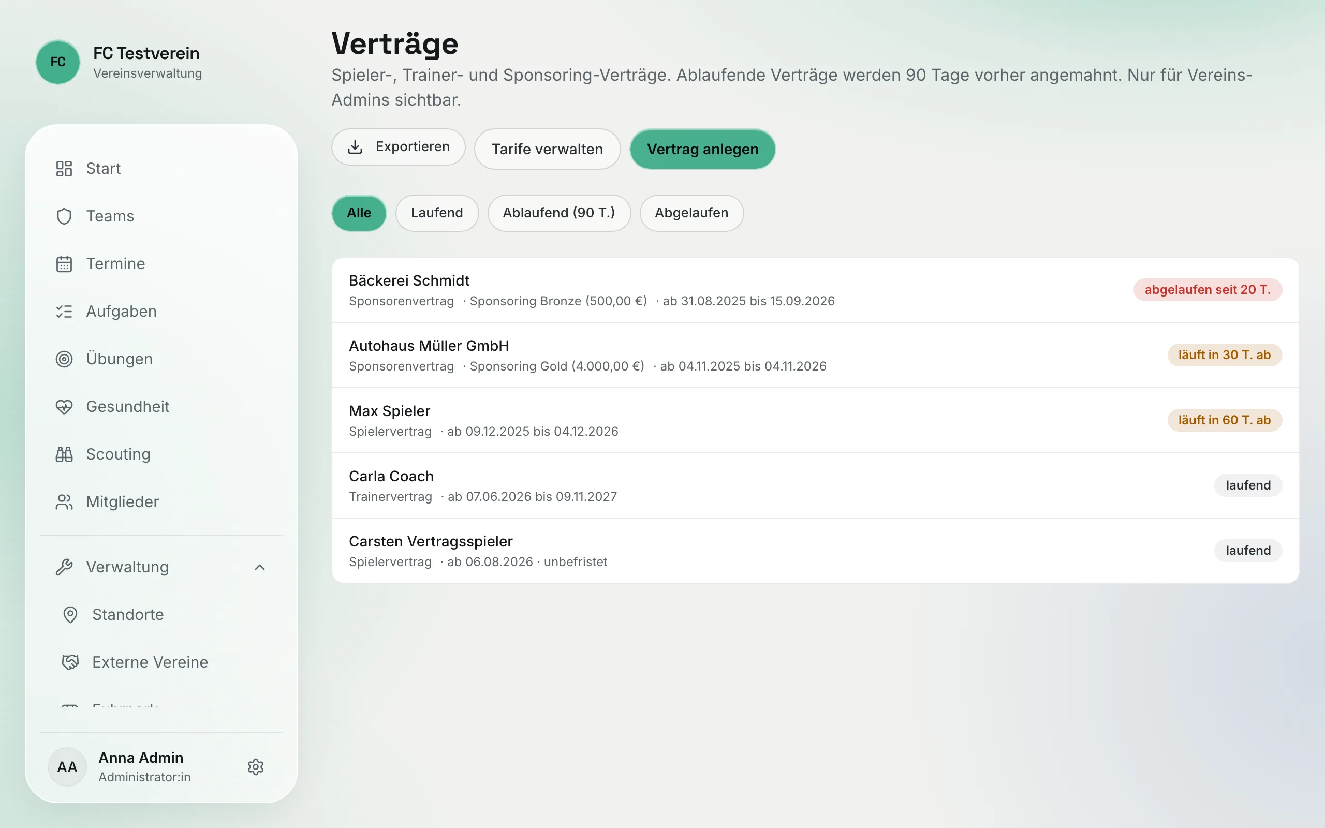The image size is (1325, 828).
Task: Show Ablaufend (90 T.) contracts
Action: click(x=559, y=213)
